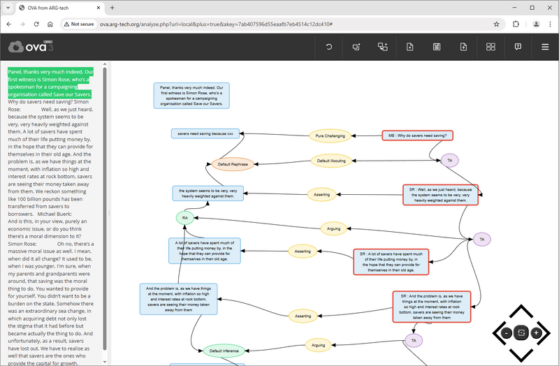This screenshot has width=559, height=366.
Task: Click 'Why do savers need saving?' in the transcript
Action: point(41,102)
